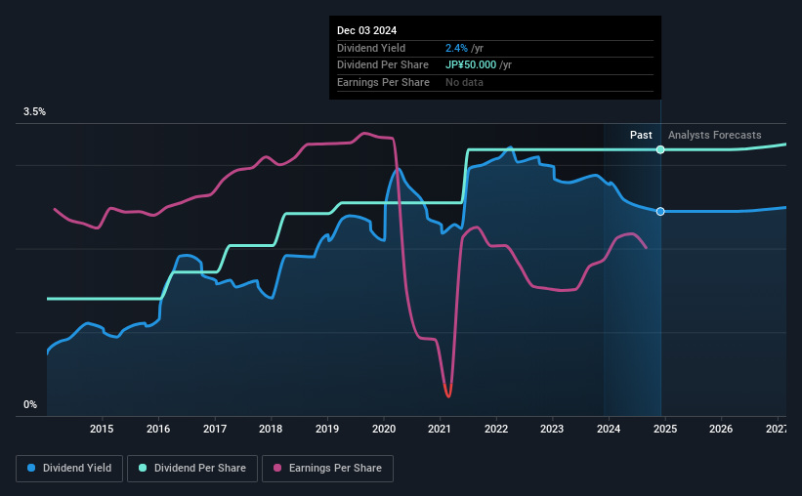Click the 2.4% dividend yield value
The height and width of the screenshot is (496, 802).
pos(456,48)
